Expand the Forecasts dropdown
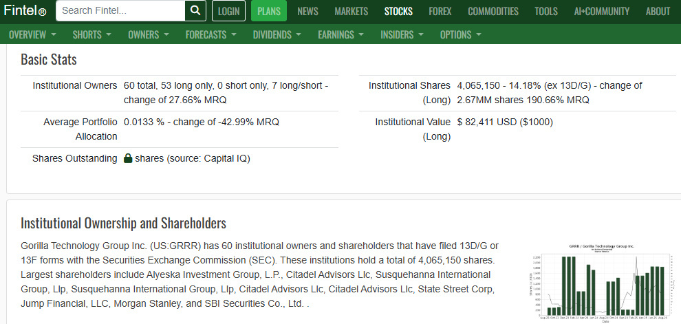Screen dimensions: 681x324 [210, 34]
